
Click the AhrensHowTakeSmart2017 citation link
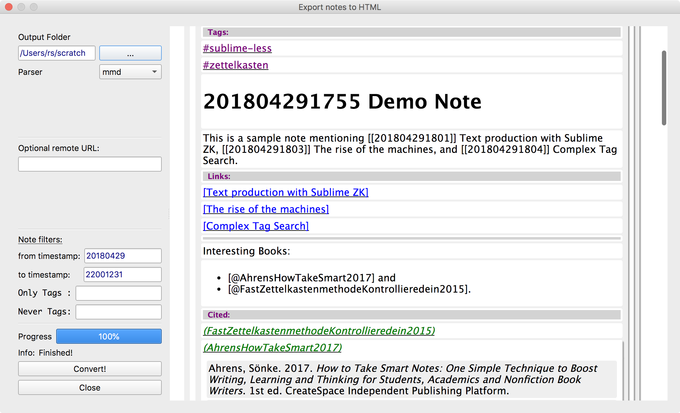pyautogui.click(x=272, y=347)
